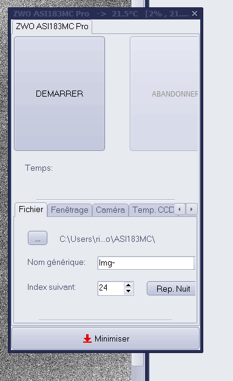
Task: Click the Nom générique text field
Action: pyautogui.click(x=146, y=263)
